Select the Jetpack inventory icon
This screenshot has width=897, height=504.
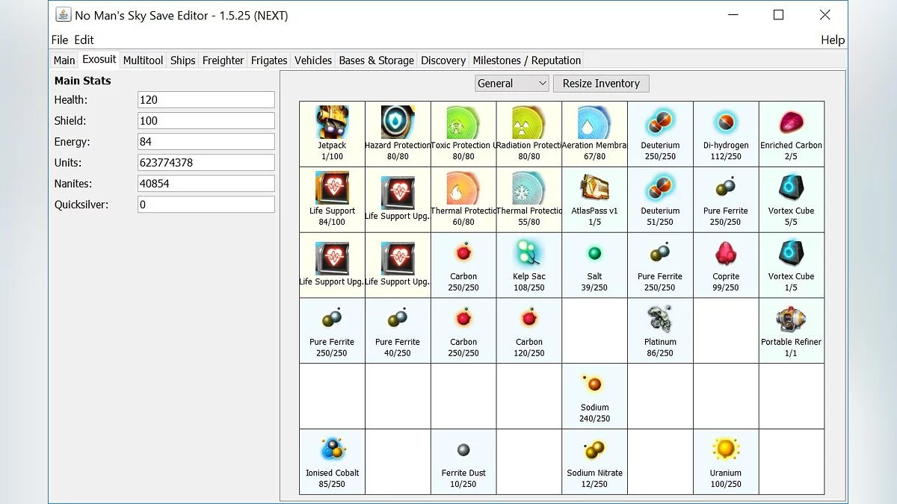point(332,122)
